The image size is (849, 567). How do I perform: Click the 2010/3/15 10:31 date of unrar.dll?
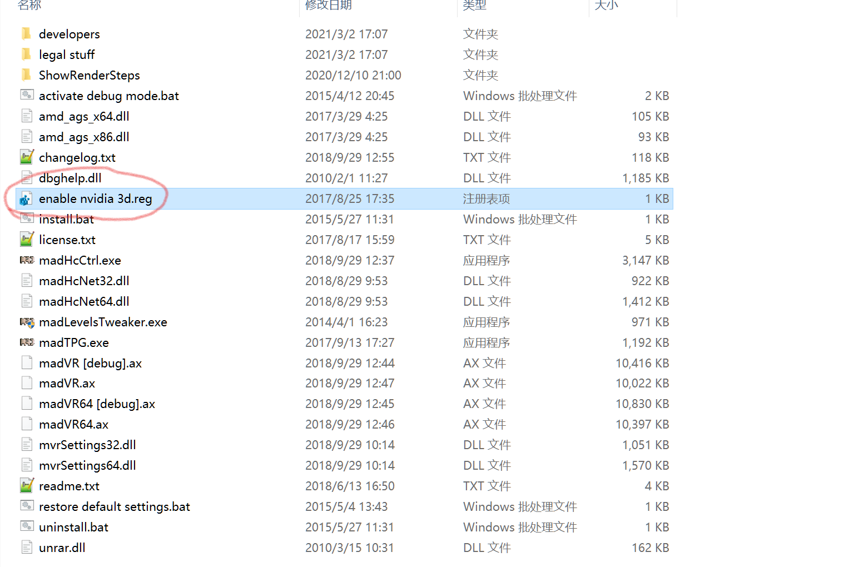point(350,548)
